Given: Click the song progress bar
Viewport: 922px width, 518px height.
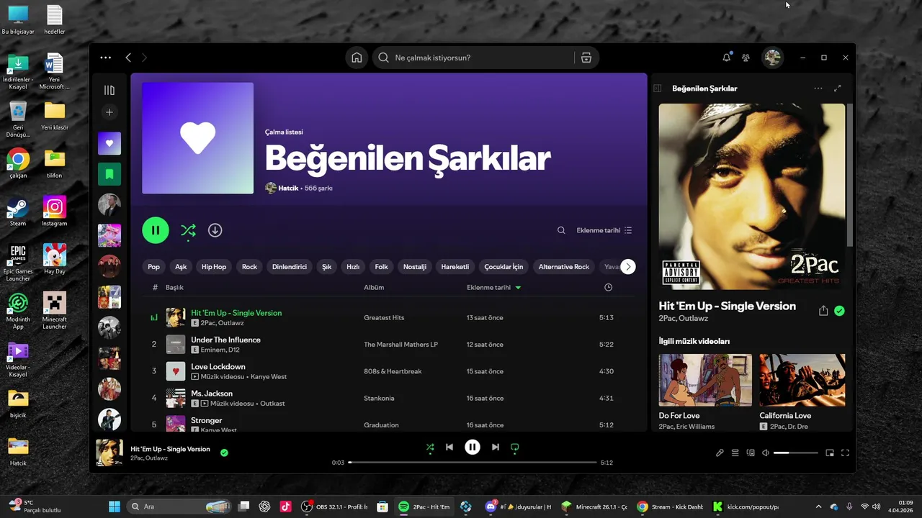Looking at the screenshot, I should (473, 462).
